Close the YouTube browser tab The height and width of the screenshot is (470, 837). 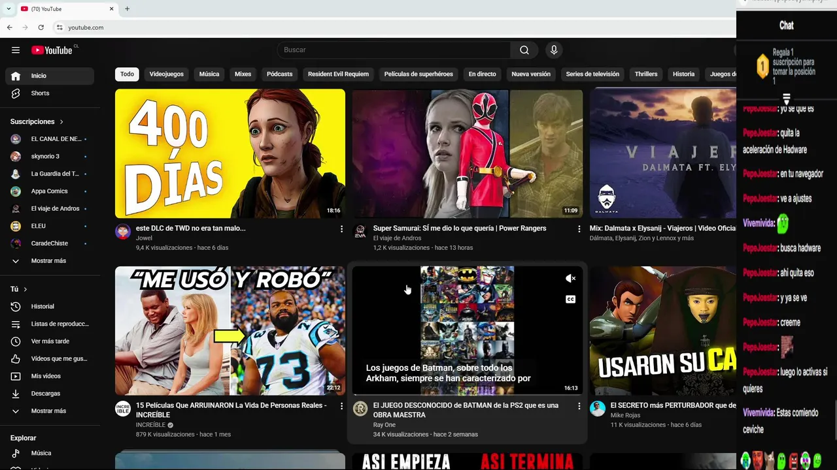pos(111,8)
